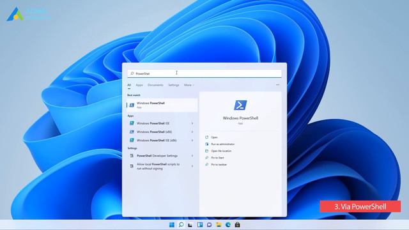409x230 pixels.
Task: Click the Windows PowerShell ISE (x86) app icon
Action: tap(132, 141)
